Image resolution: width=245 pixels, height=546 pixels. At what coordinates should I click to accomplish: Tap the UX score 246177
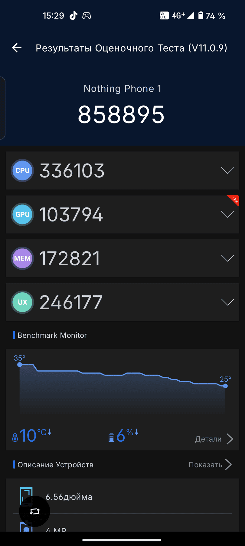tap(71, 302)
